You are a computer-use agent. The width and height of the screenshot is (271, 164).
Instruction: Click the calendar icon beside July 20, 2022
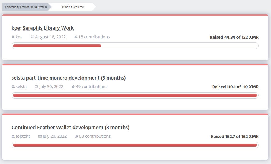click(x=40, y=136)
